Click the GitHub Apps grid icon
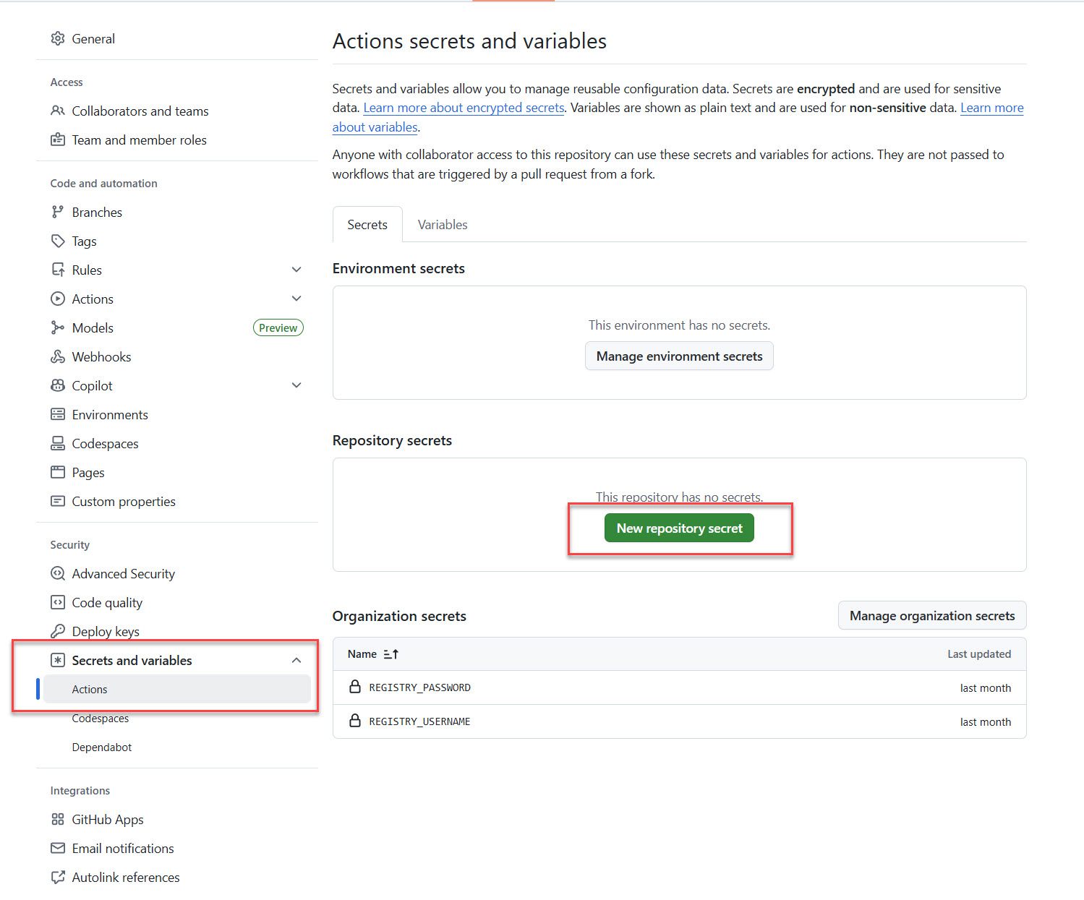The image size is (1084, 900). click(58, 819)
